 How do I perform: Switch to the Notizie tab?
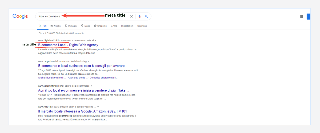[x=55, y=26]
